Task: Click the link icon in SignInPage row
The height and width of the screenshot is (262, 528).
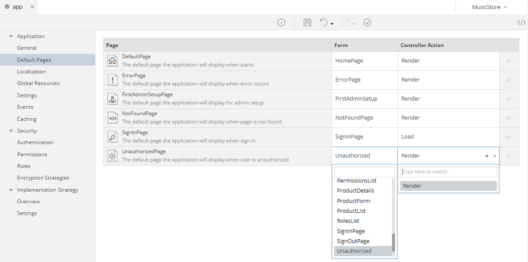Action: [509, 137]
